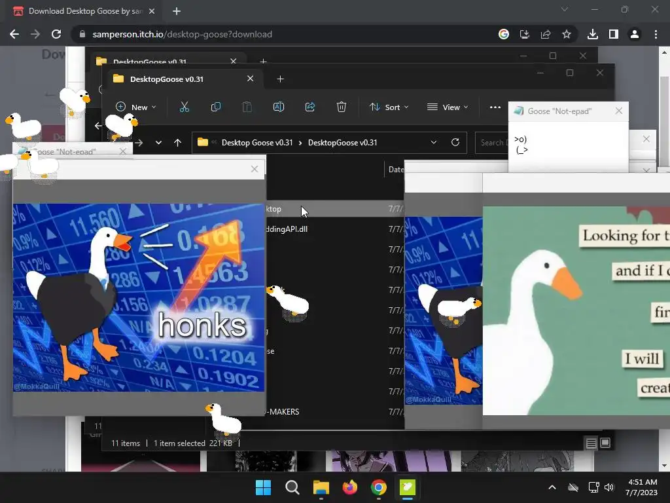Click DesktopGoose v0.31 final breadcrumb segment
The width and height of the screenshot is (670, 503).
(343, 142)
